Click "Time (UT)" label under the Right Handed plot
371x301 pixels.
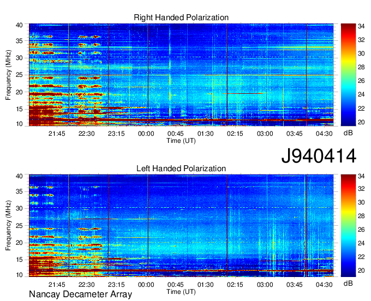click(181, 141)
